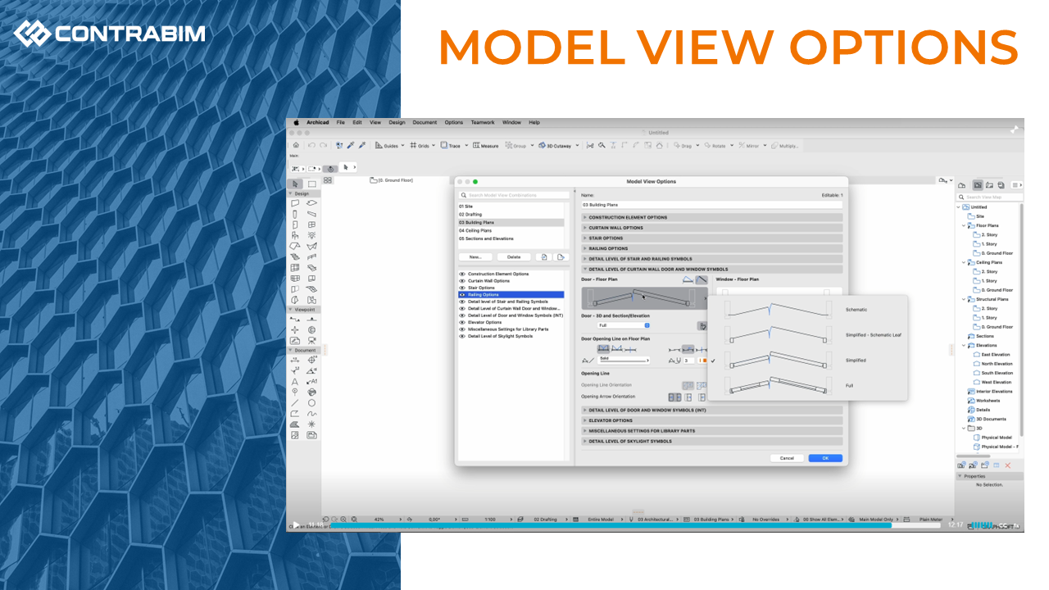
Task: Select the Curtain Wall tool icon
Action: 295,267
